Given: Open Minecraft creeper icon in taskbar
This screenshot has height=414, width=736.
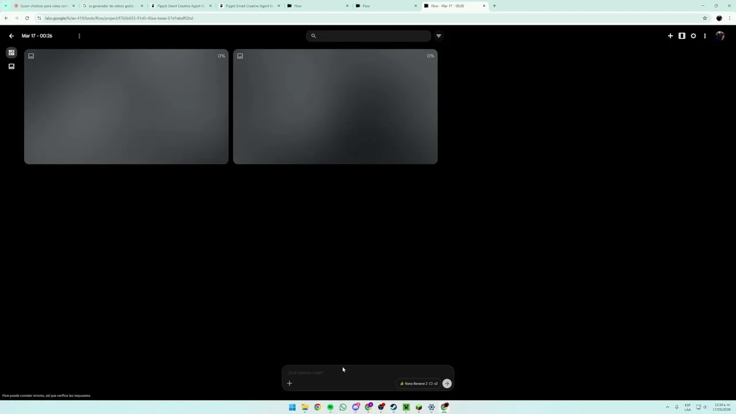Looking at the screenshot, I should click(406, 407).
